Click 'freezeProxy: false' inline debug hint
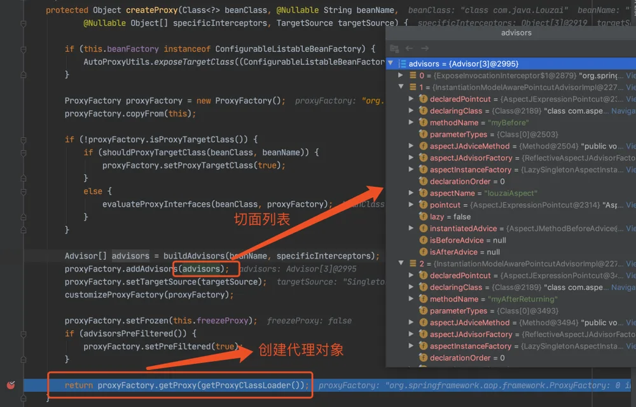This screenshot has height=407, width=636. click(x=309, y=321)
